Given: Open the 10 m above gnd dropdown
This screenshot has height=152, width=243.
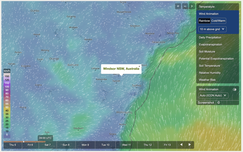Looking at the screenshot, I should [212, 29].
